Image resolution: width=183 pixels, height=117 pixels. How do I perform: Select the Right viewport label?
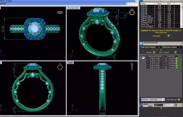(x=70, y=63)
